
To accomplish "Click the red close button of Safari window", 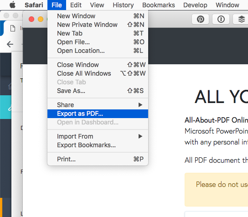I will (31, 19).
